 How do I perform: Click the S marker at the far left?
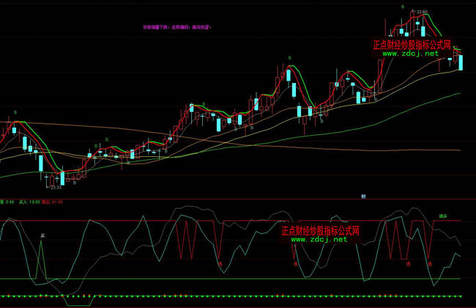[15, 113]
